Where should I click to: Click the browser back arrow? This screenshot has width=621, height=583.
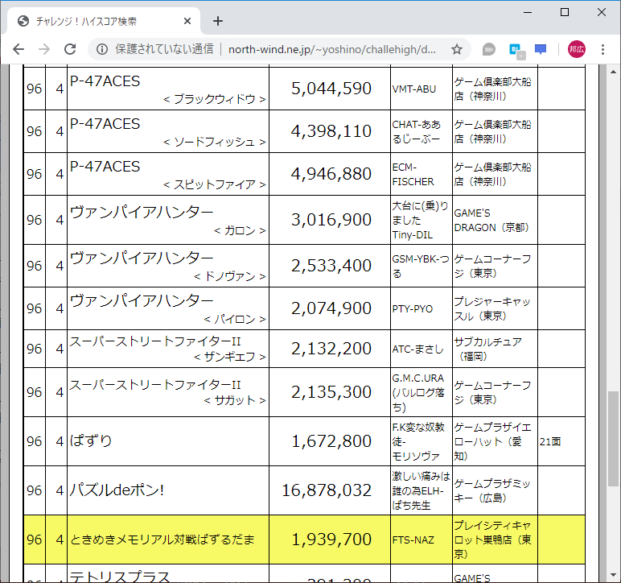[x=19, y=49]
